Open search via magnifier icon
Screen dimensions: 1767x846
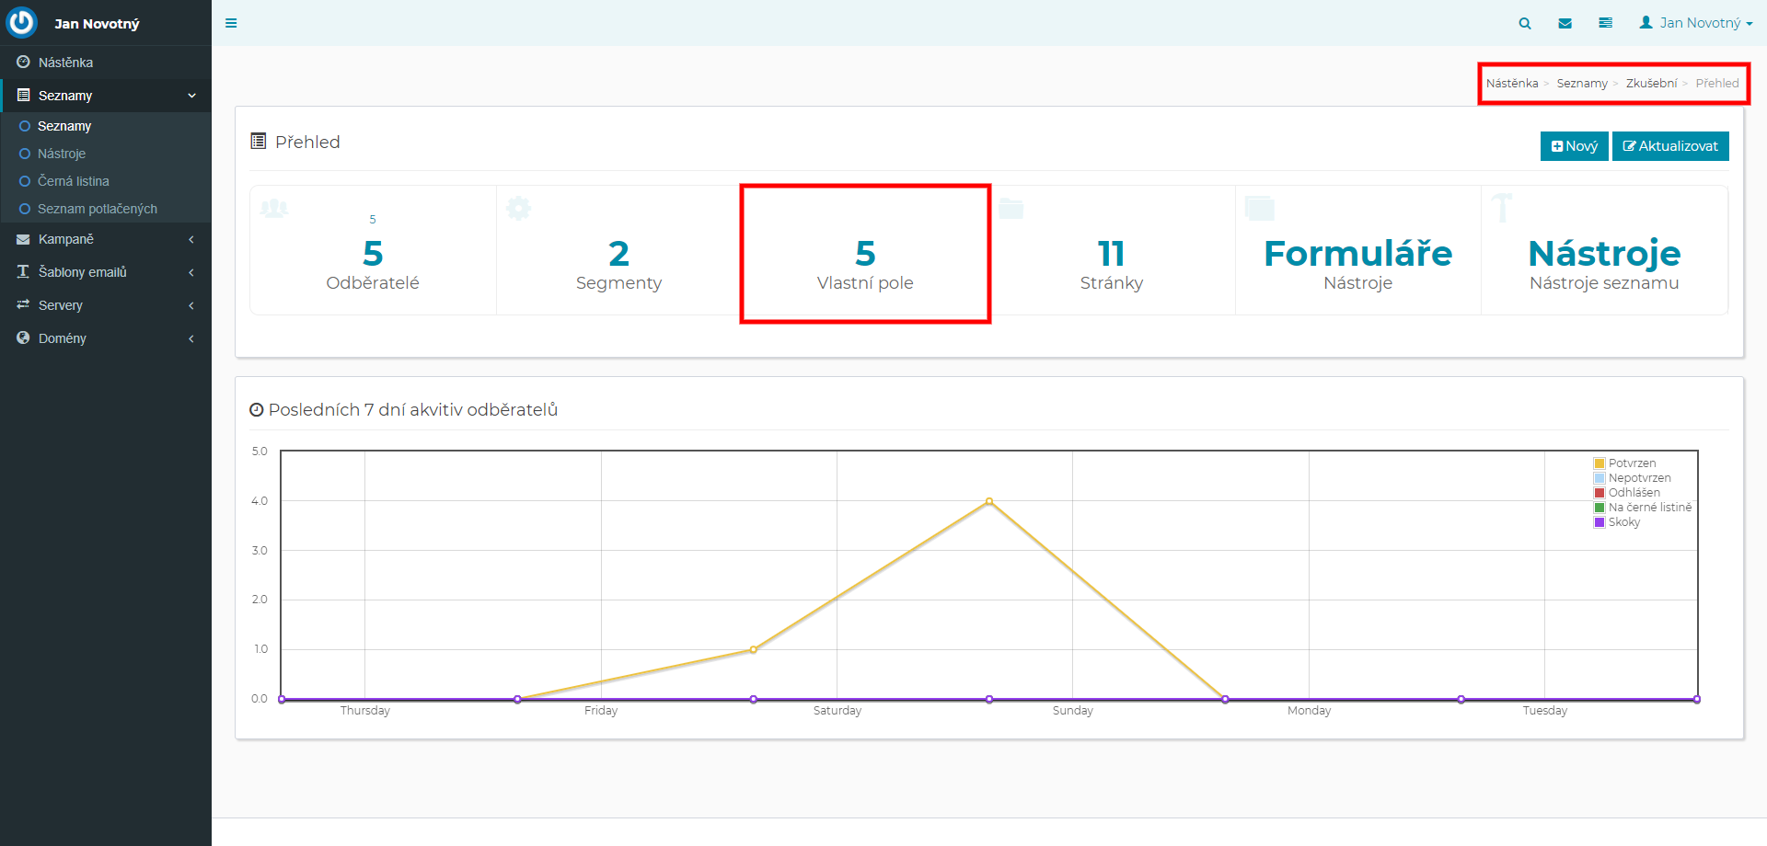point(1525,23)
